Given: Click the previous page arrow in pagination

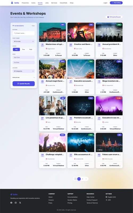Looking at the screenshot, I should [x=76, y=179].
